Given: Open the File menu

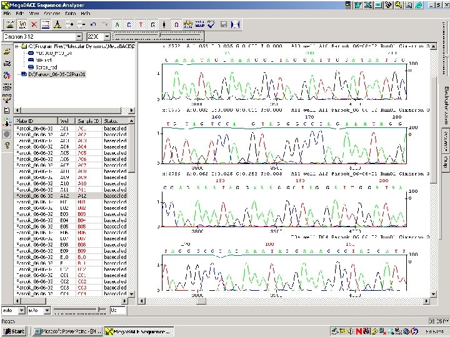Looking at the screenshot, I should [x=7, y=13].
